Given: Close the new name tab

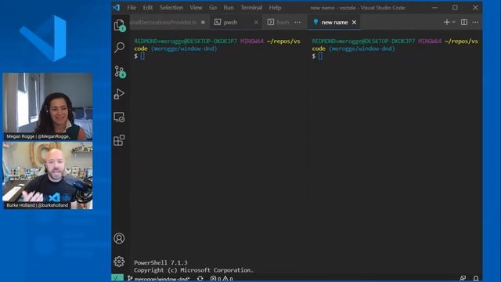Looking at the screenshot, I should point(354,23).
